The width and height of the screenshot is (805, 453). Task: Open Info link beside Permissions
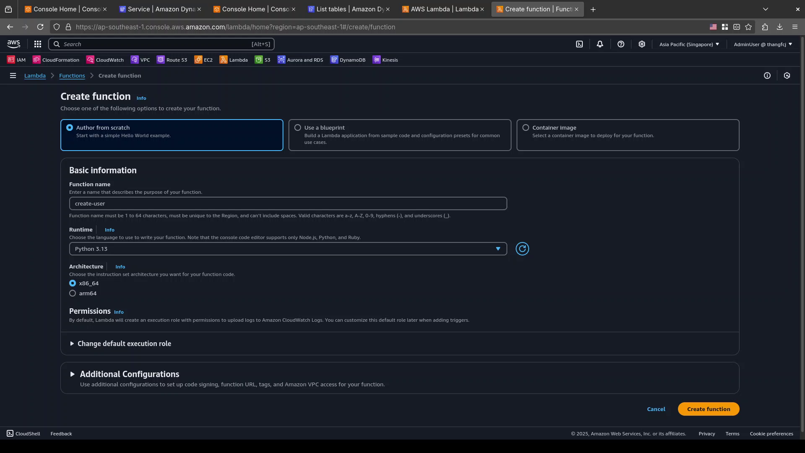[119, 312]
